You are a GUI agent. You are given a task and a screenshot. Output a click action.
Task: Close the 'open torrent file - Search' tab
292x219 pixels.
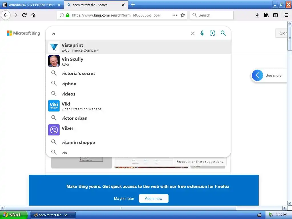[123, 5]
